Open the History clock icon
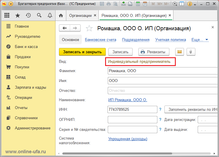 tap(28, 15)
